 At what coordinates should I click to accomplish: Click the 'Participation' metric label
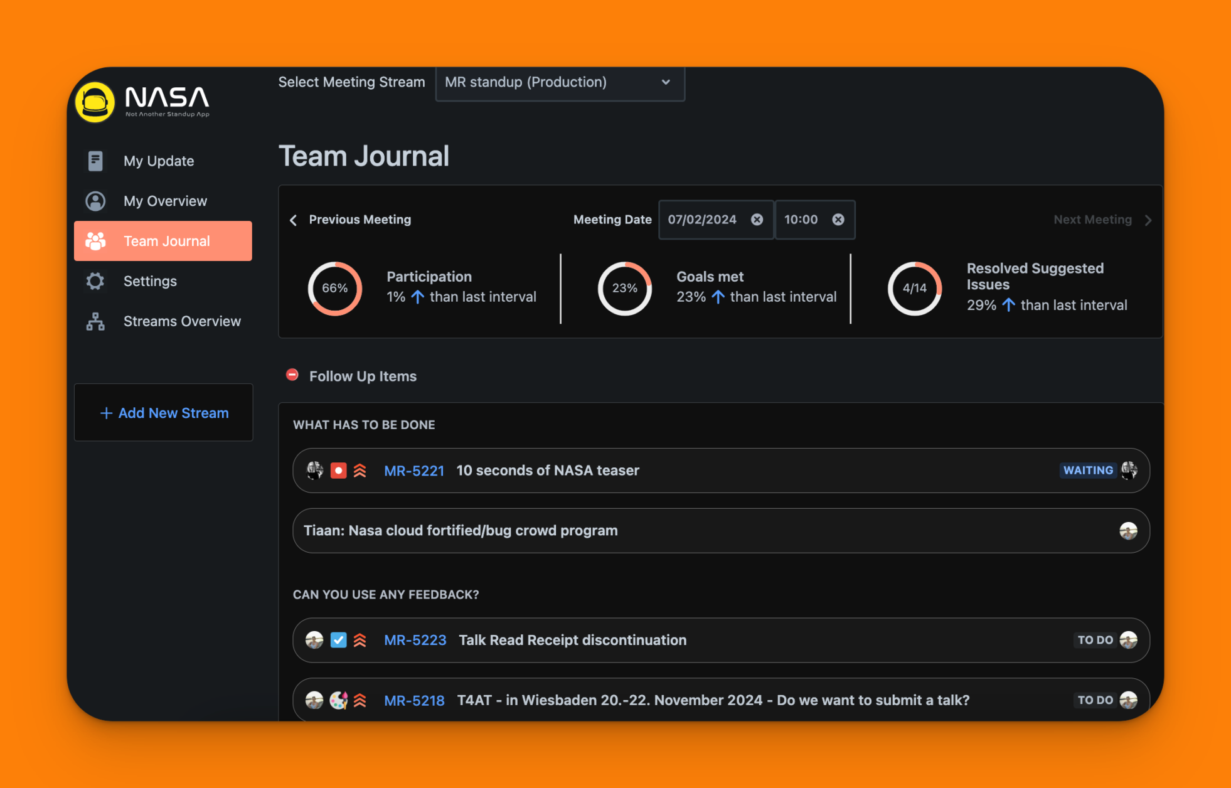click(x=429, y=277)
